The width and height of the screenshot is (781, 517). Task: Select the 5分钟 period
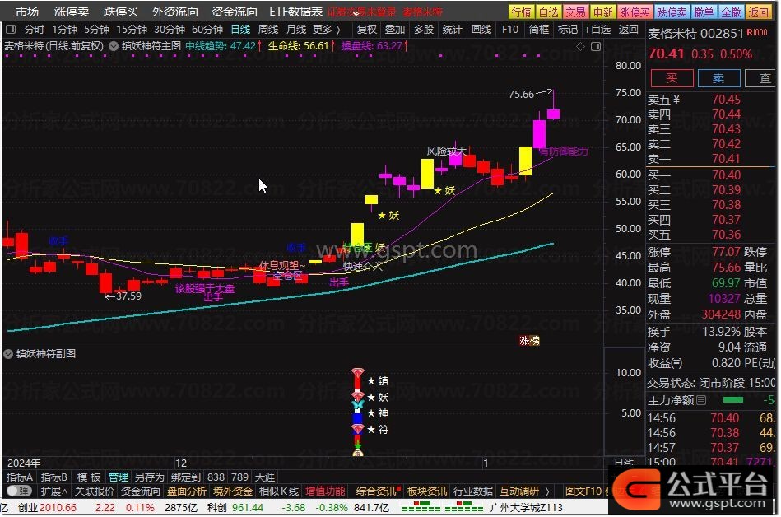[96, 30]
